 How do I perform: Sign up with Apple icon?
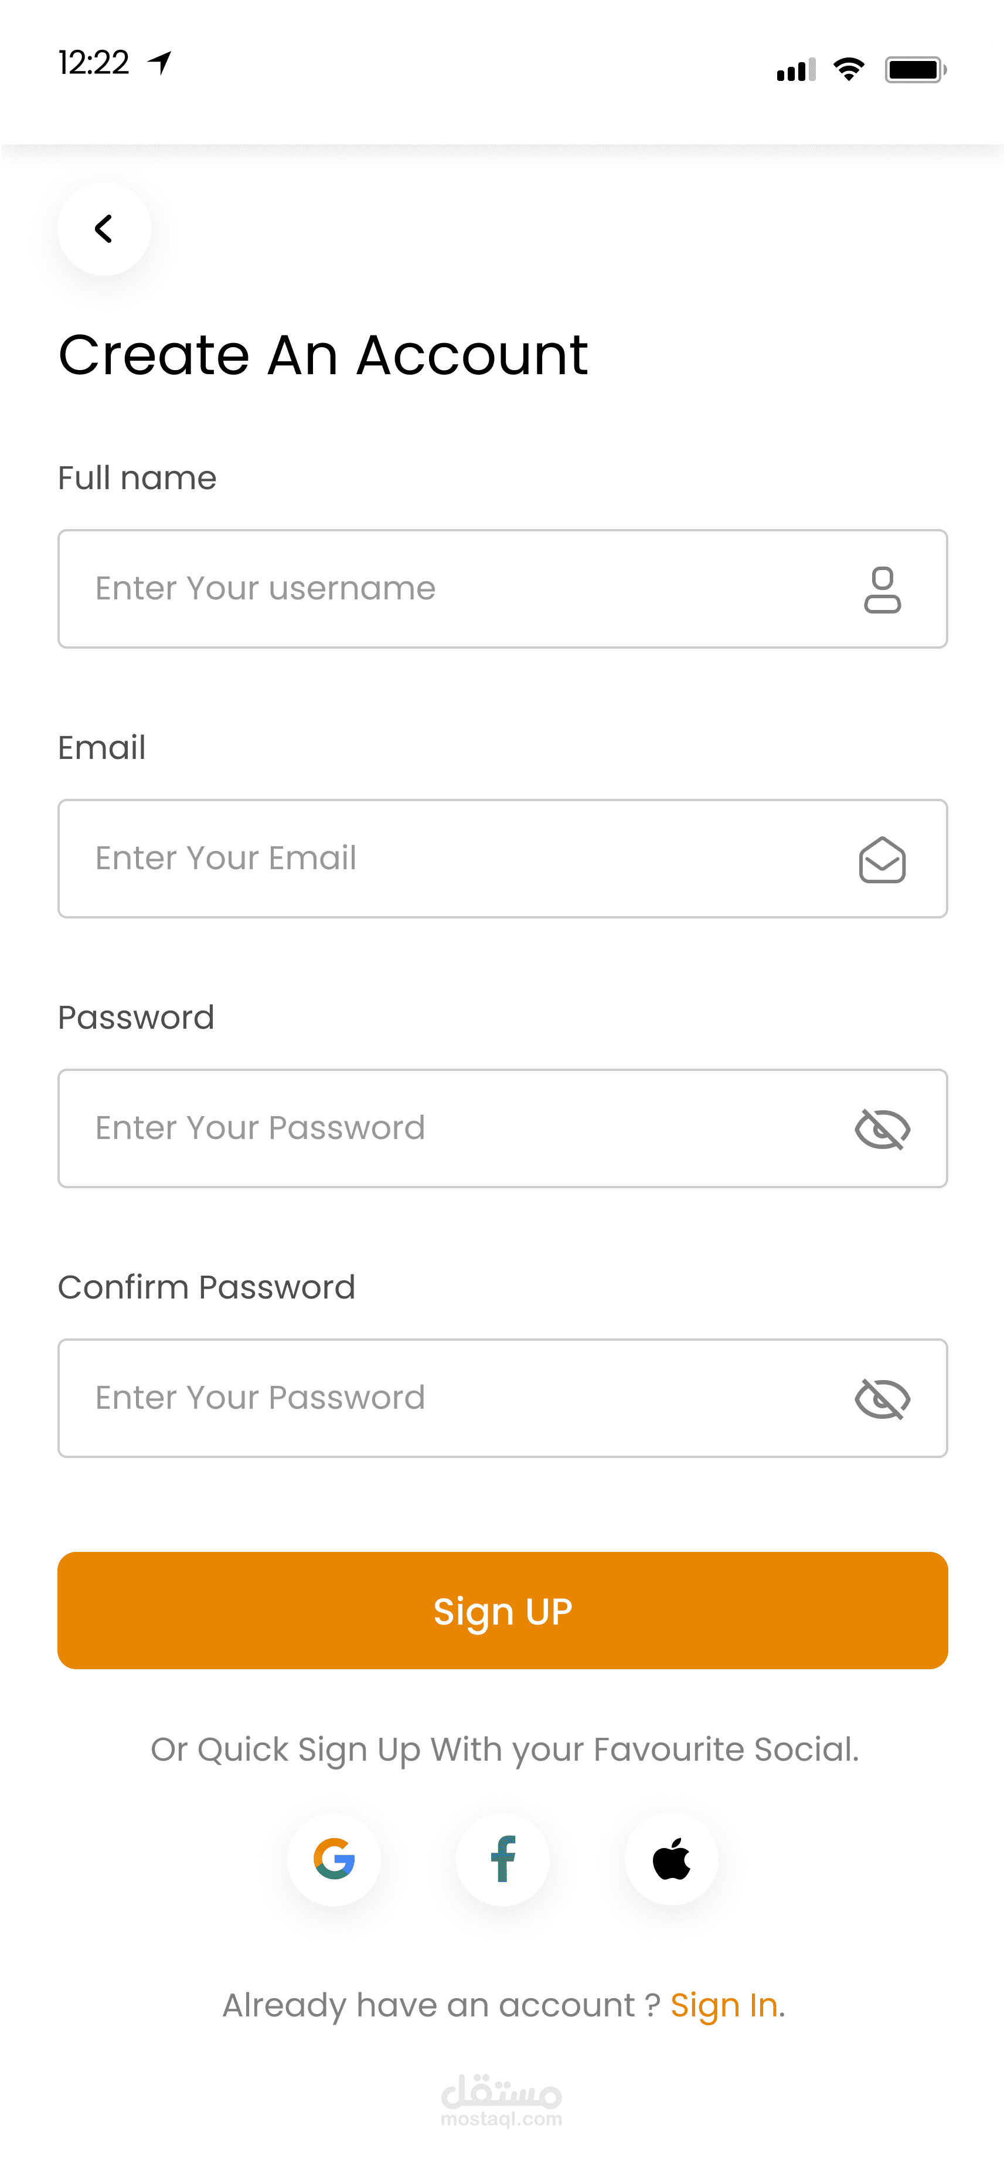671,1859
